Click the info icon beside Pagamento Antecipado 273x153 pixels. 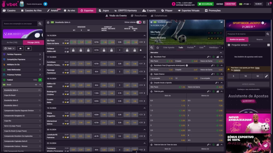pos(187,65)
